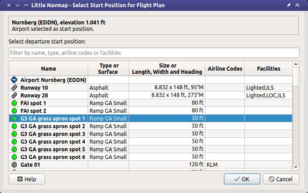The height and width of the screenshot is (193, 308).
Task: Click the airport icon beside Airport Nurnberg (EDDN)
Action: [14, 80]
